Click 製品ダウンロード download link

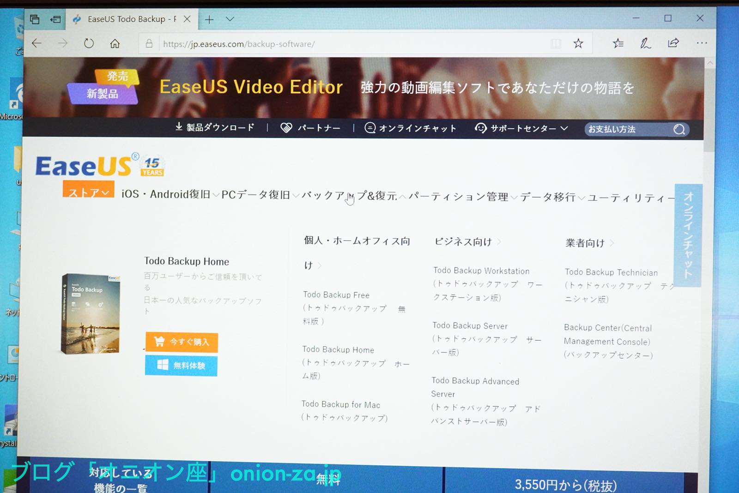tap(215, 127)
